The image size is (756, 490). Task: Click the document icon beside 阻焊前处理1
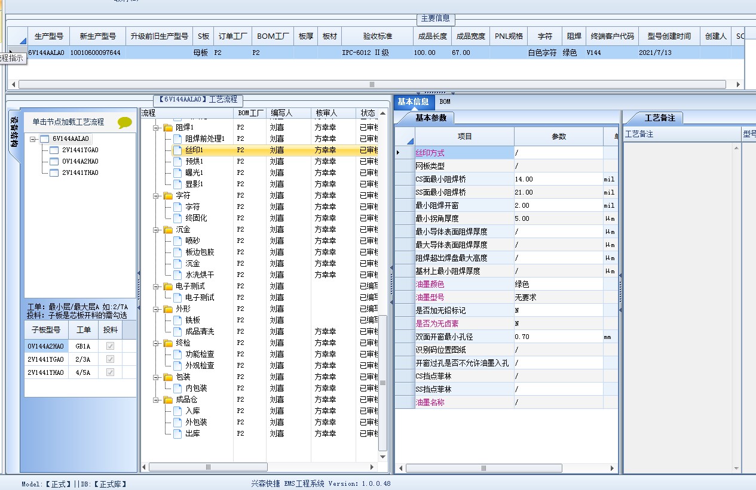click(x=177, y=139)
